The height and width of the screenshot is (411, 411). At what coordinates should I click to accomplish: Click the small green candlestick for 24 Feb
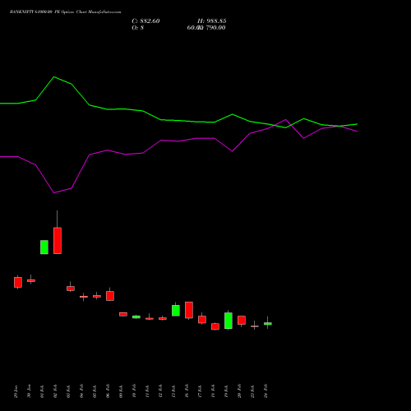(x=268, y=324)
